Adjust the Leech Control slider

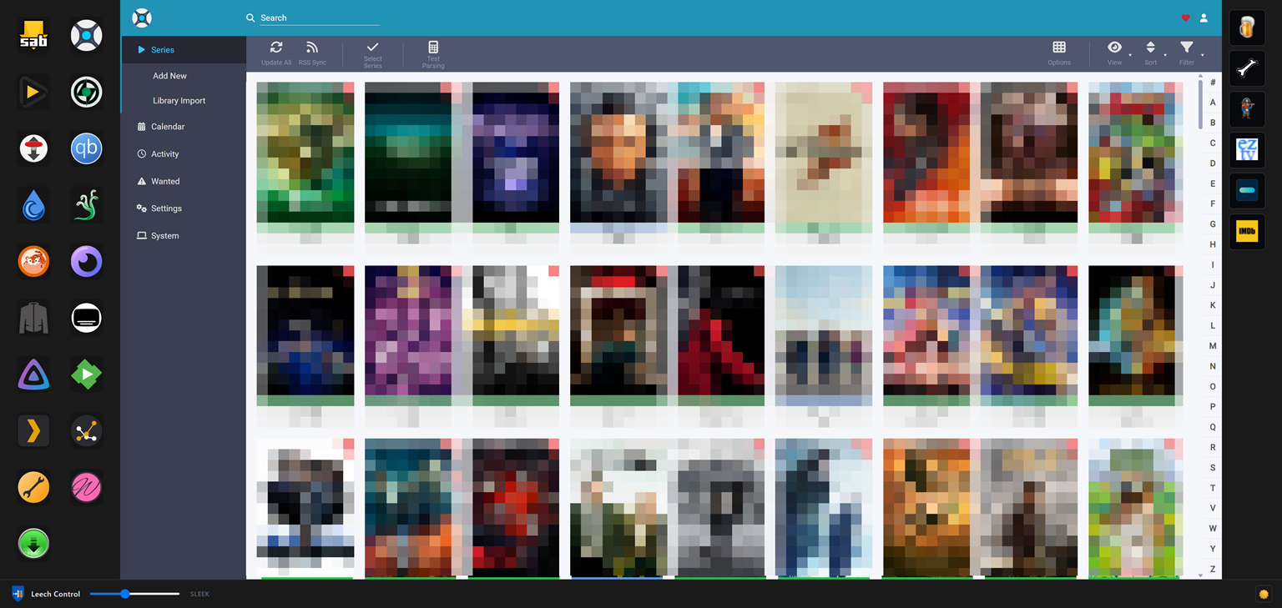pyautogui.click(x=134, y=594)
